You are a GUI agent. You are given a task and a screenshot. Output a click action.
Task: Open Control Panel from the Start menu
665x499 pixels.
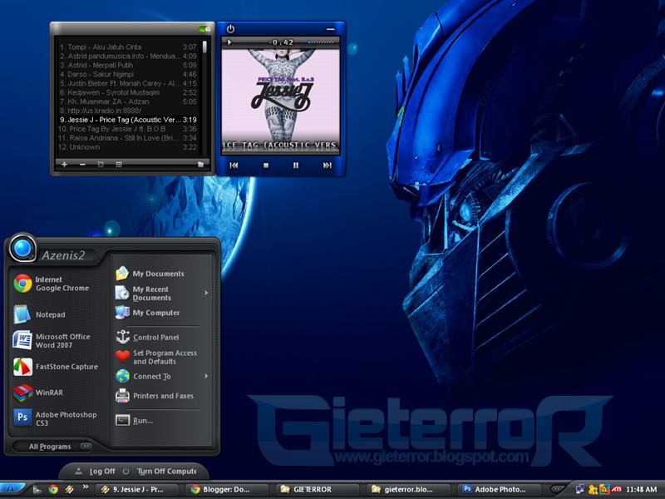(155, 338)
